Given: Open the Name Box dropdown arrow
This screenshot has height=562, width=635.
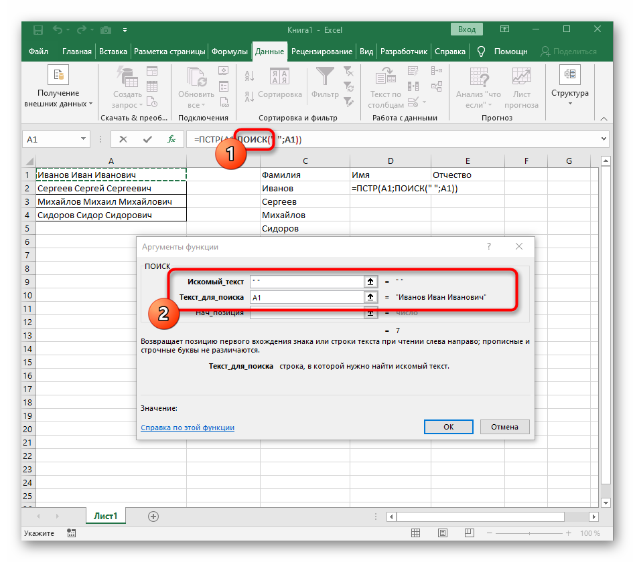Looking at the screenshot, I should point(83,138).
